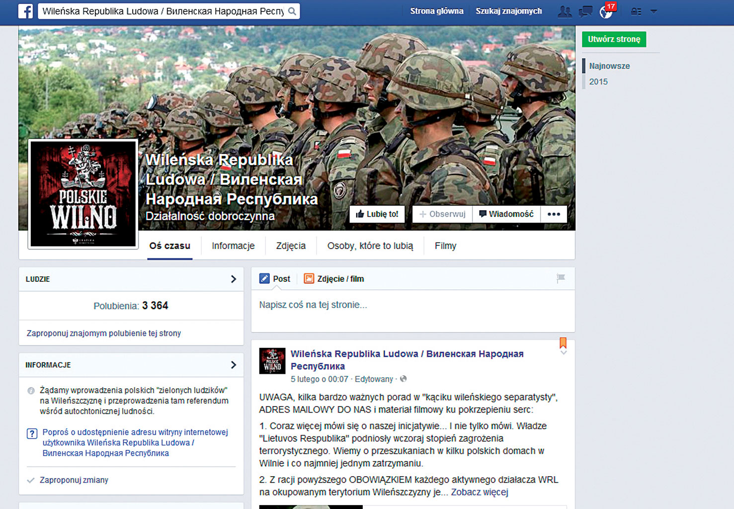
Task: Open privacy shortcuts lock icon
Action: point(636,11)
